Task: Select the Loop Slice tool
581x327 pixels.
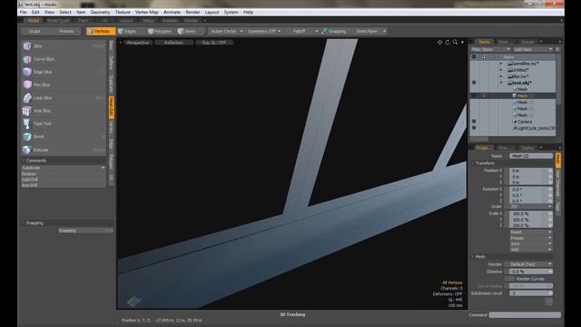Action: pos(63,98)
